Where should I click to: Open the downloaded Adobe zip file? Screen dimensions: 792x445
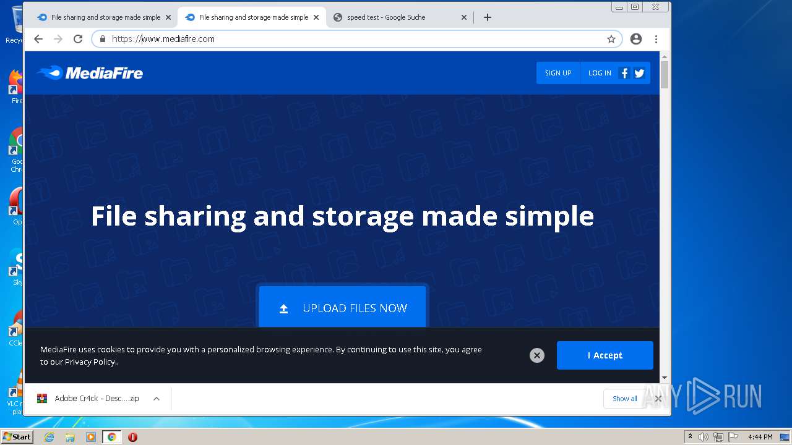coord(88,399)
